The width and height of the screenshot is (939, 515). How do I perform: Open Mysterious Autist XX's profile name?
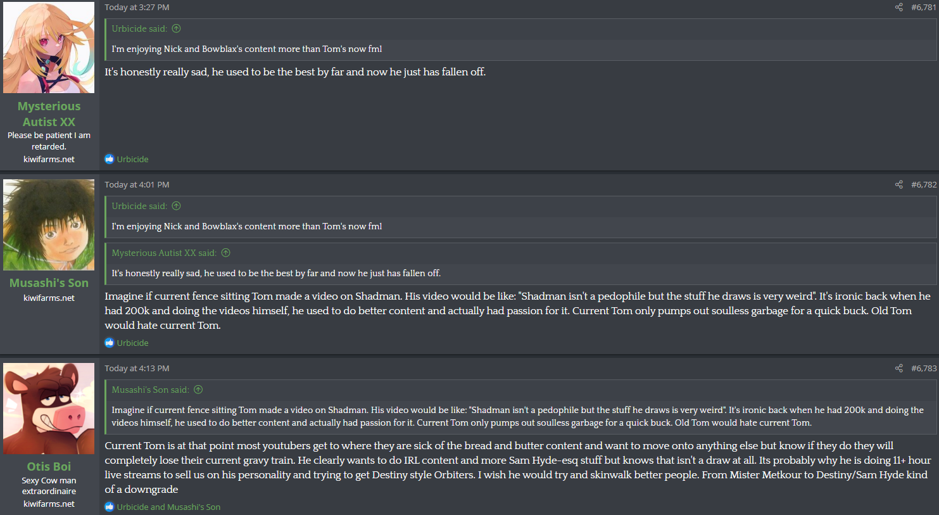tap(49, 114)
